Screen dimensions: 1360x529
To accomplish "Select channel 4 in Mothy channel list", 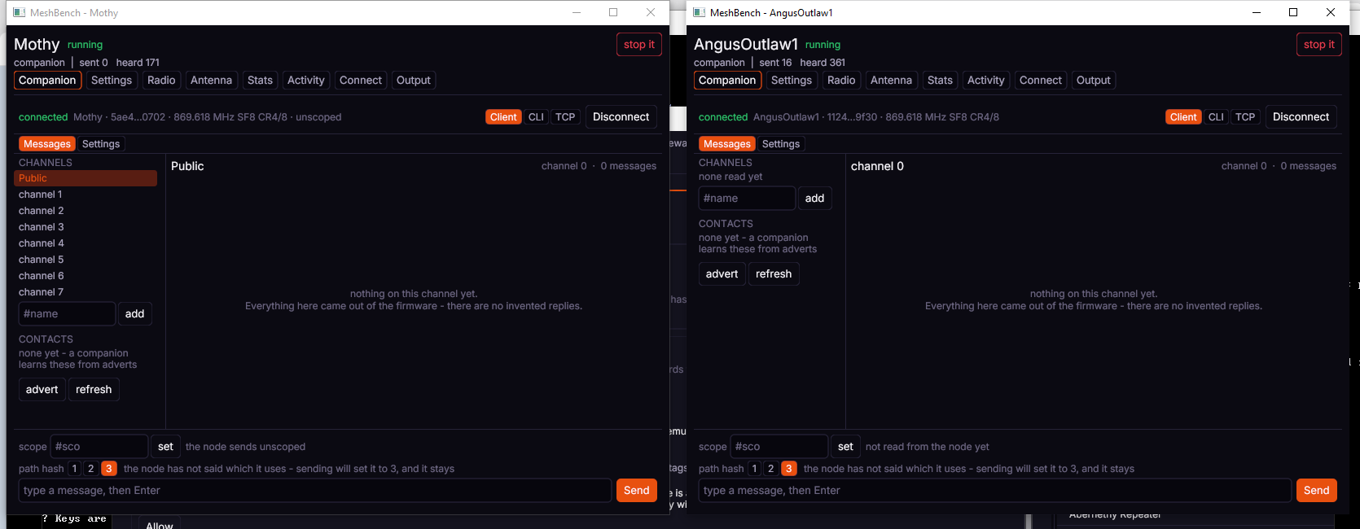I will [x=87, y=243].
